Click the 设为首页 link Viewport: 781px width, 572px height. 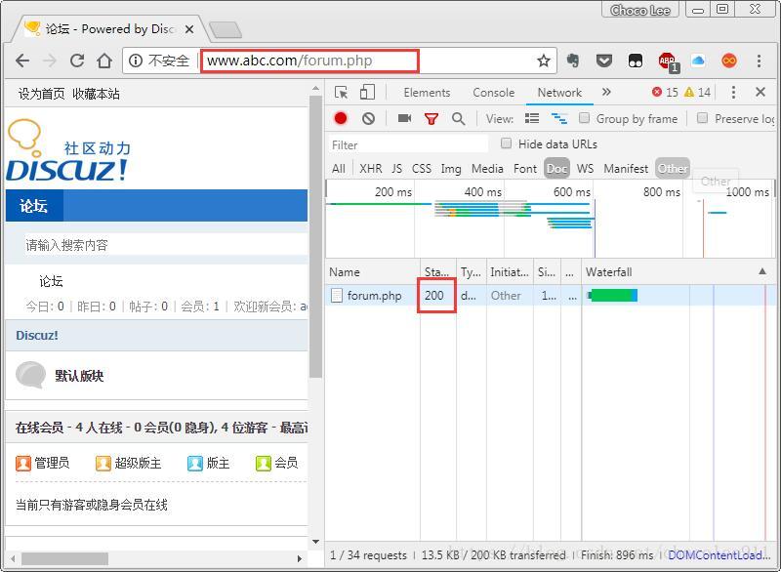(41, 94)
